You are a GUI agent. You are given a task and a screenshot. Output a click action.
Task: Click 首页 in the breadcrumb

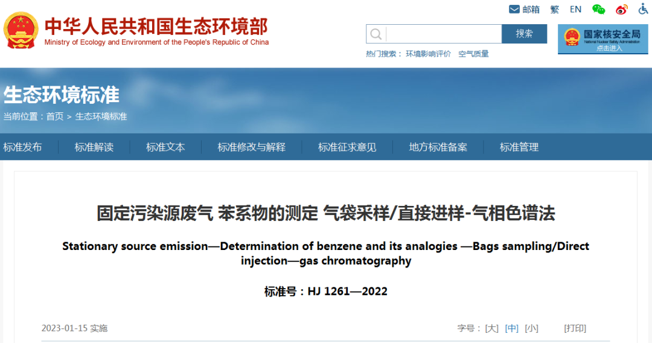click(x=55, y=117)
